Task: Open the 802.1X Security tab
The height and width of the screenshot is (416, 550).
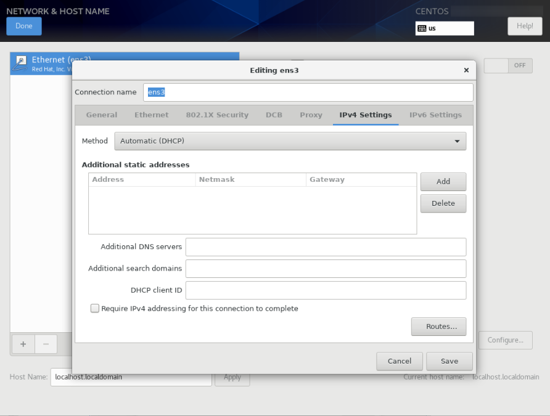Action: (x=217, y=115)
